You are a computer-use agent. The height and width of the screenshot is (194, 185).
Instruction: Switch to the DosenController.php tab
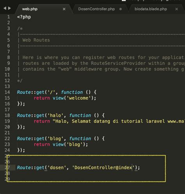(96, 9)
